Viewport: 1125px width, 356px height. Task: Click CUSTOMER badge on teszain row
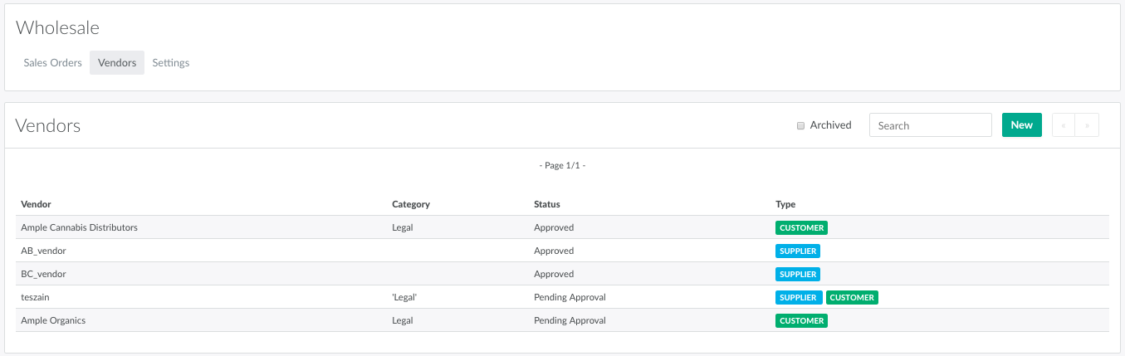(852, 297)
